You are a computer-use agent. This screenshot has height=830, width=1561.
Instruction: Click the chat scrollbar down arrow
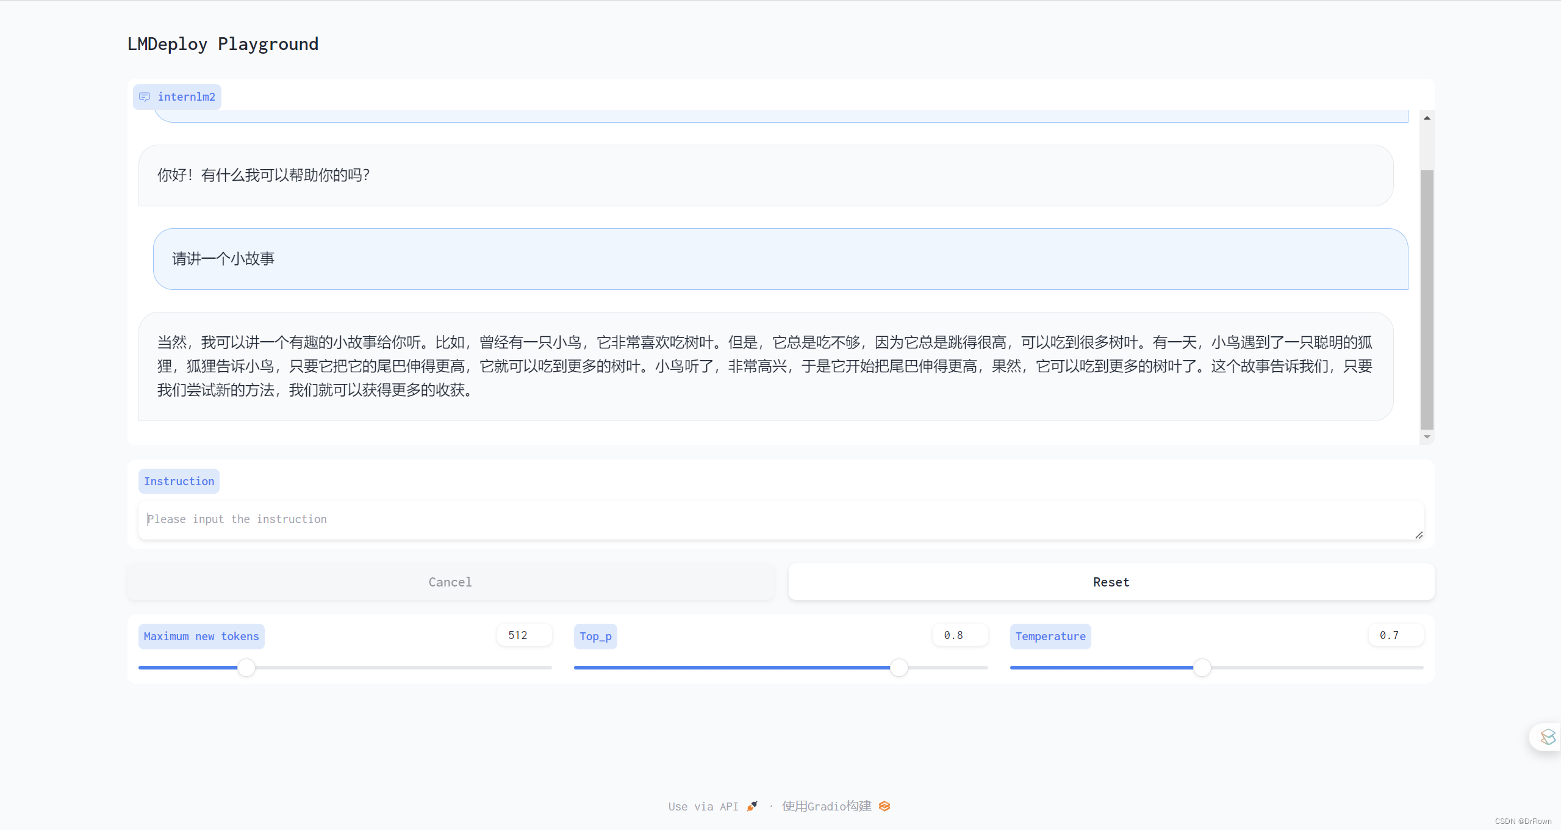[1427, 437]
